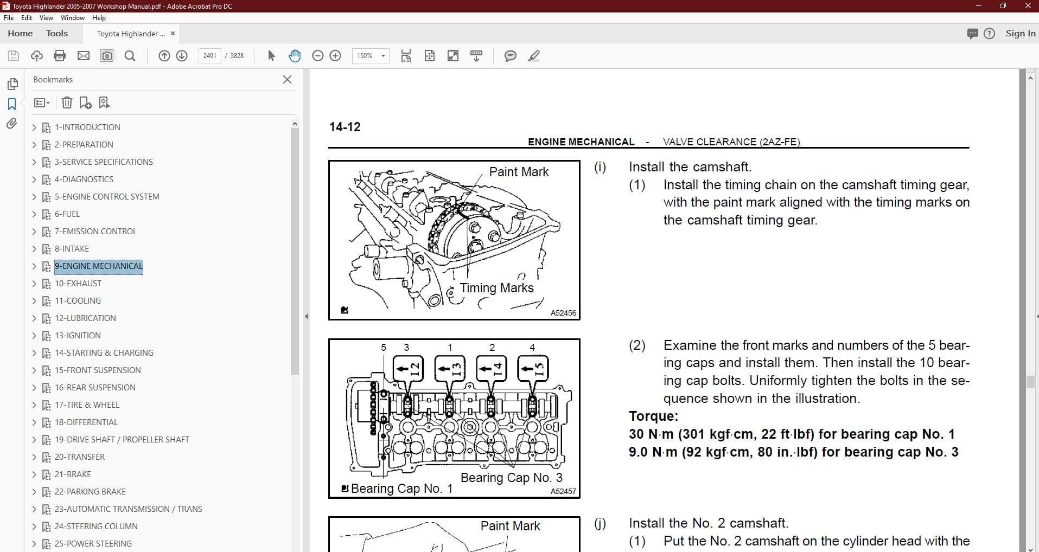
Task: Select the 19-DRIVE SHAFT / PROPELLER SHAFT bookmark
Action: click(x=122, y=440)
